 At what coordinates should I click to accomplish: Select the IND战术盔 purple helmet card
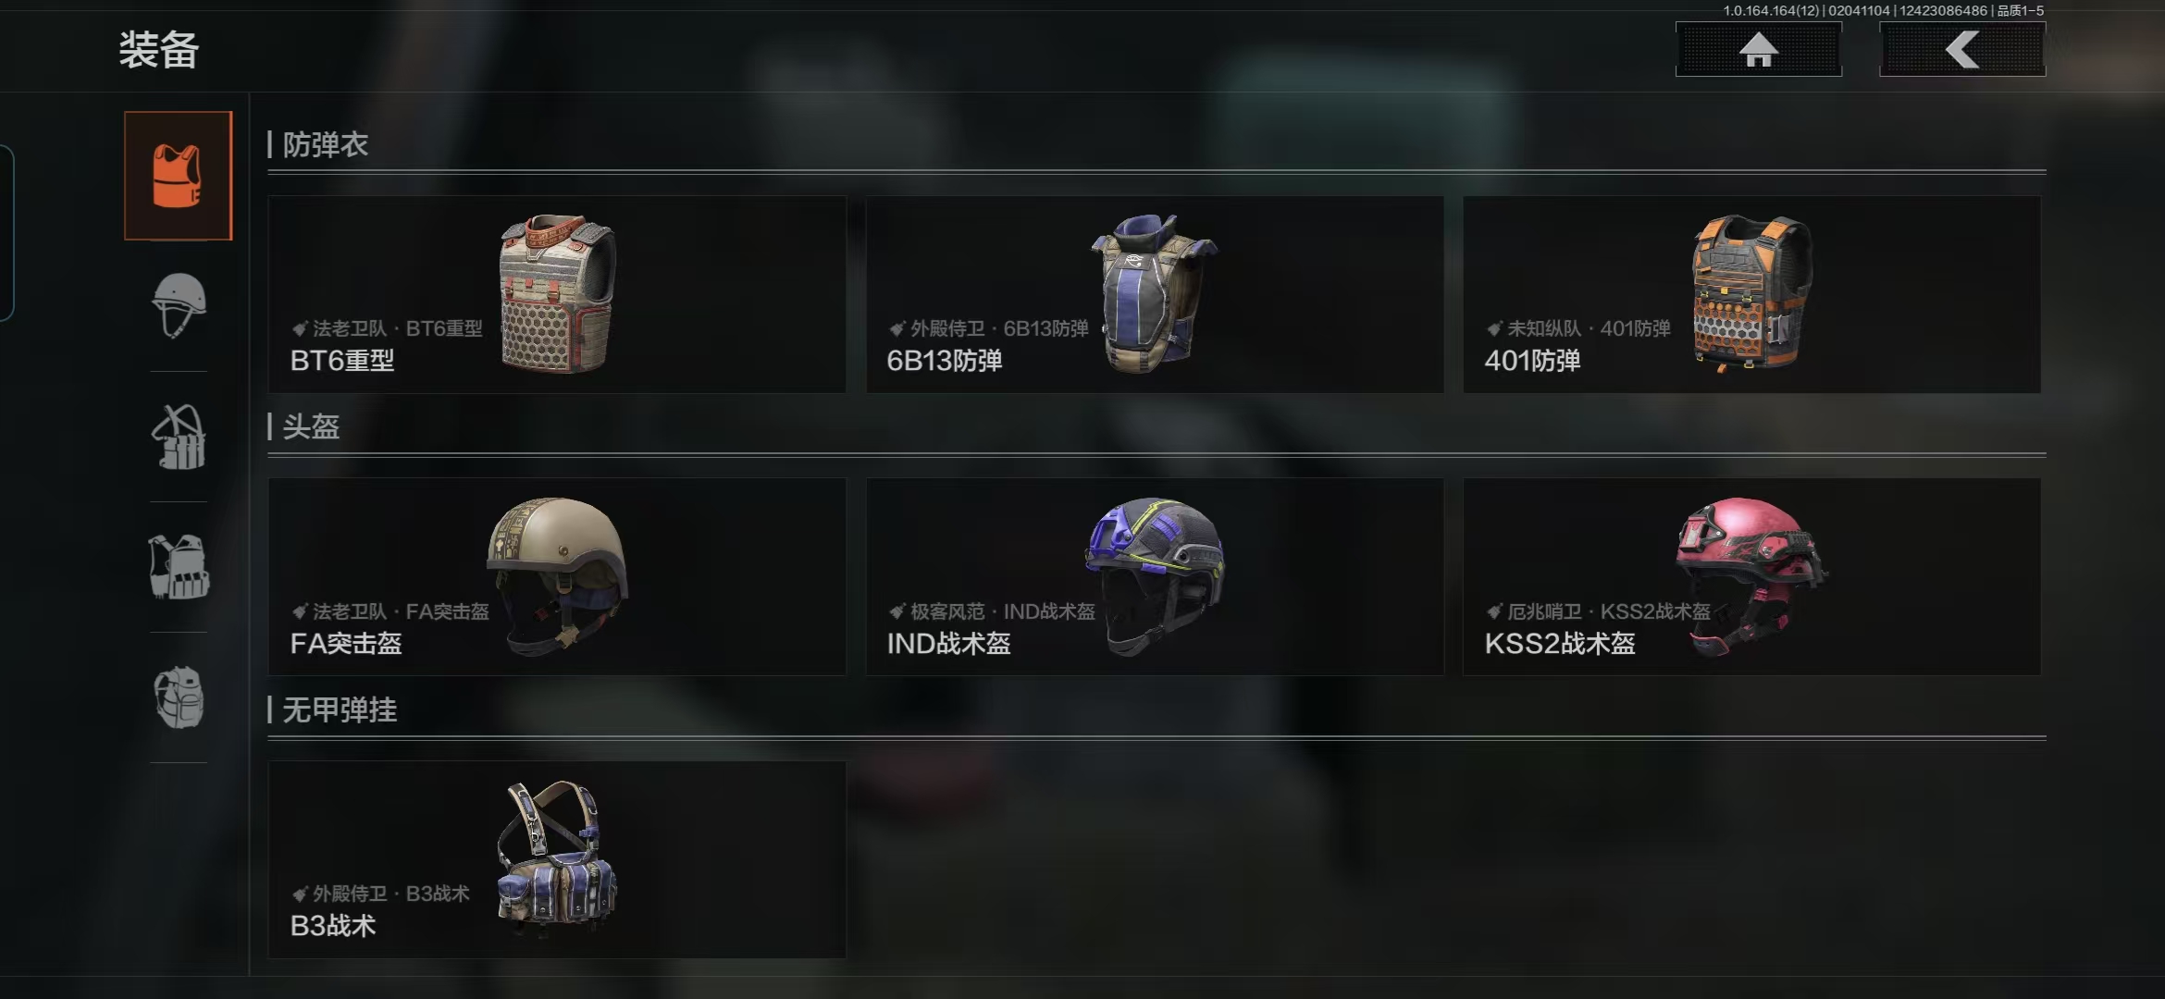click(1155, 576)
